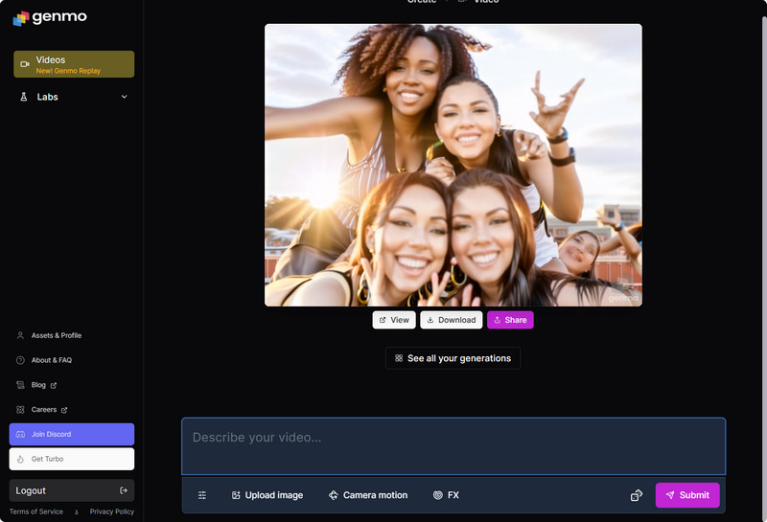Click Upload image
Image resolution: width=767 pixels, height=522 pixels.
267,495
